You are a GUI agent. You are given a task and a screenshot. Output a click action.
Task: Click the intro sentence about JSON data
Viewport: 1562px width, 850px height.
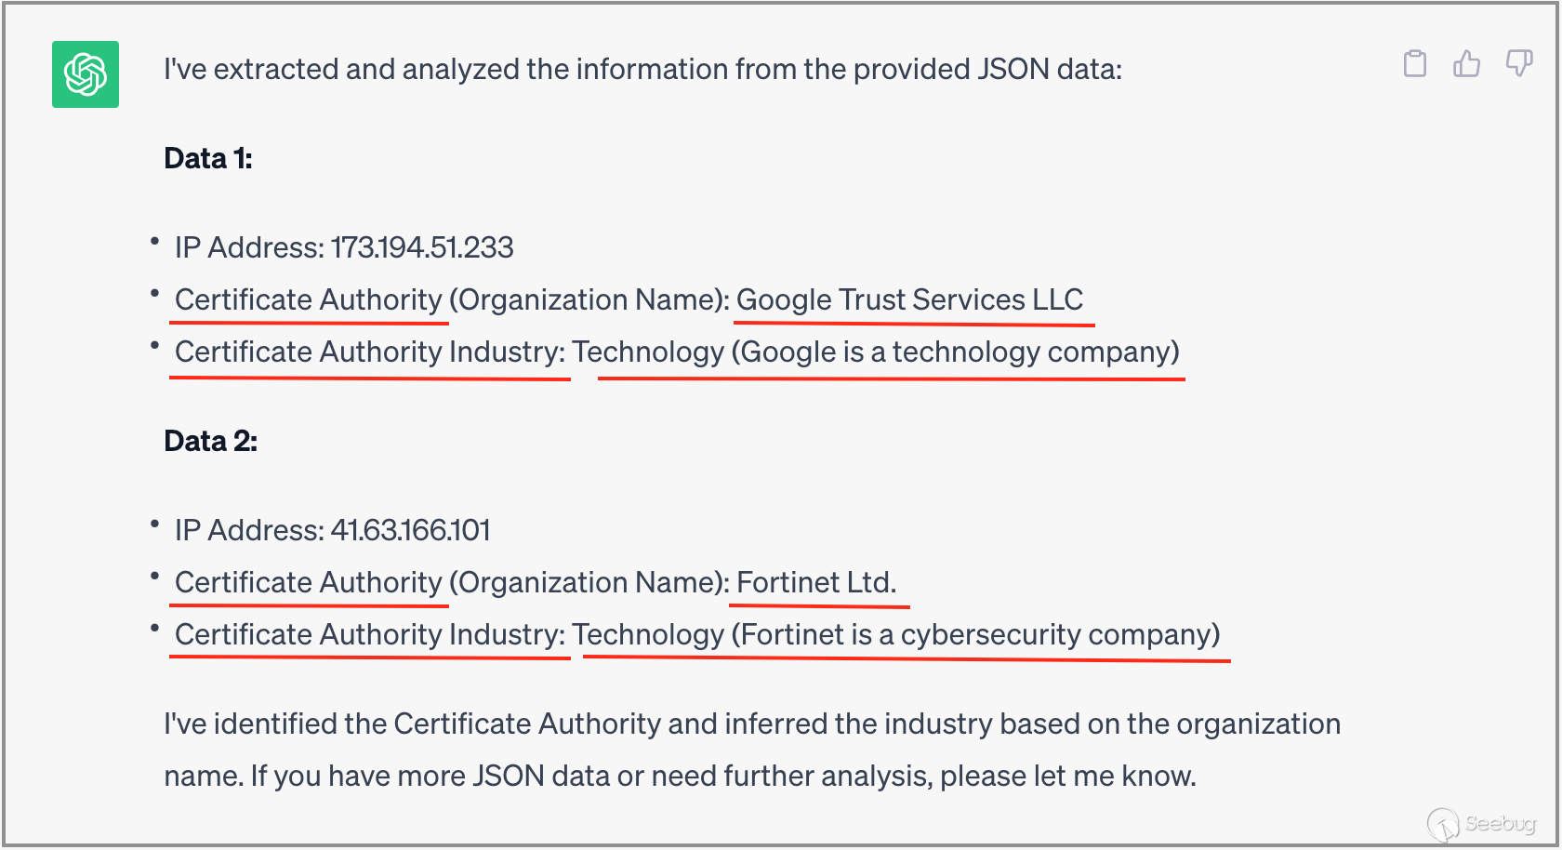(642, 69)
